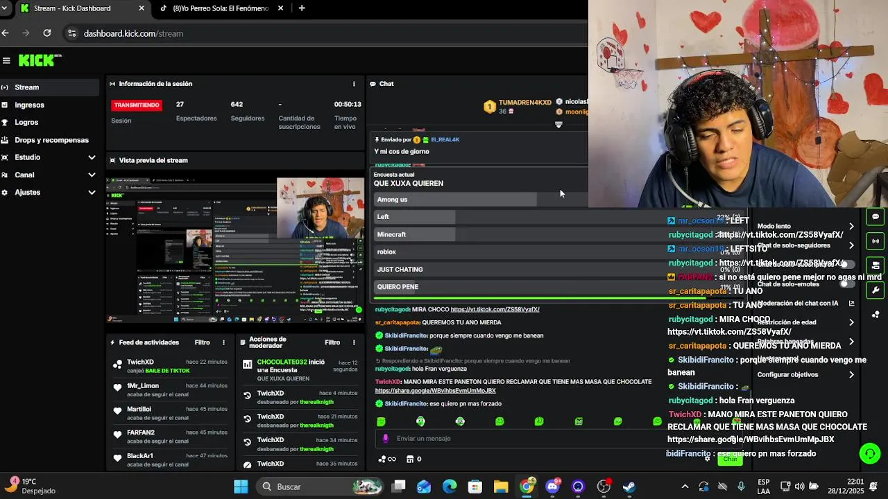
Task: Open vt.tiktok.com link in chat
Action: click(x=495, y=309)
